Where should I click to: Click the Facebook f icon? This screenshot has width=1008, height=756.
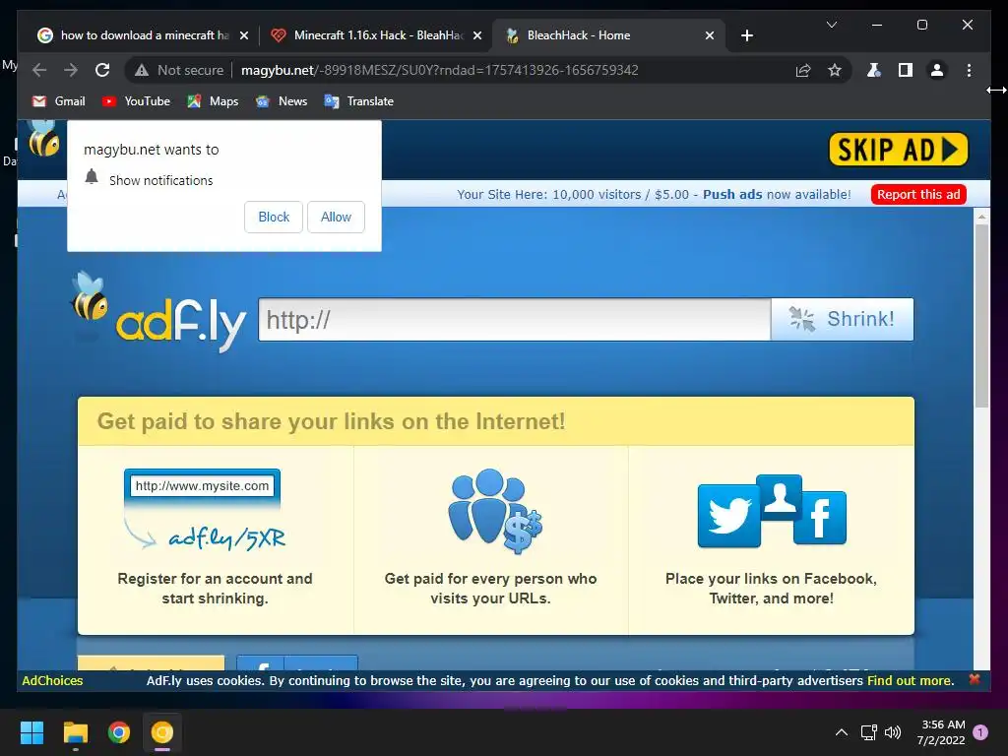click(x=820, y=518)
